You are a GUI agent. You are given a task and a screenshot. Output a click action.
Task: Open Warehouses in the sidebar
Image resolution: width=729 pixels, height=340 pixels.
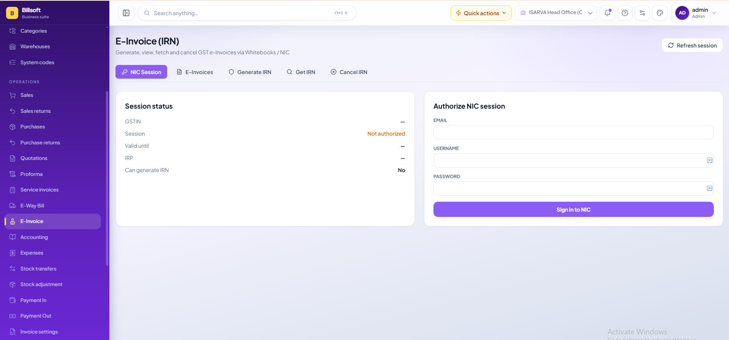click(x=53, y=46)
